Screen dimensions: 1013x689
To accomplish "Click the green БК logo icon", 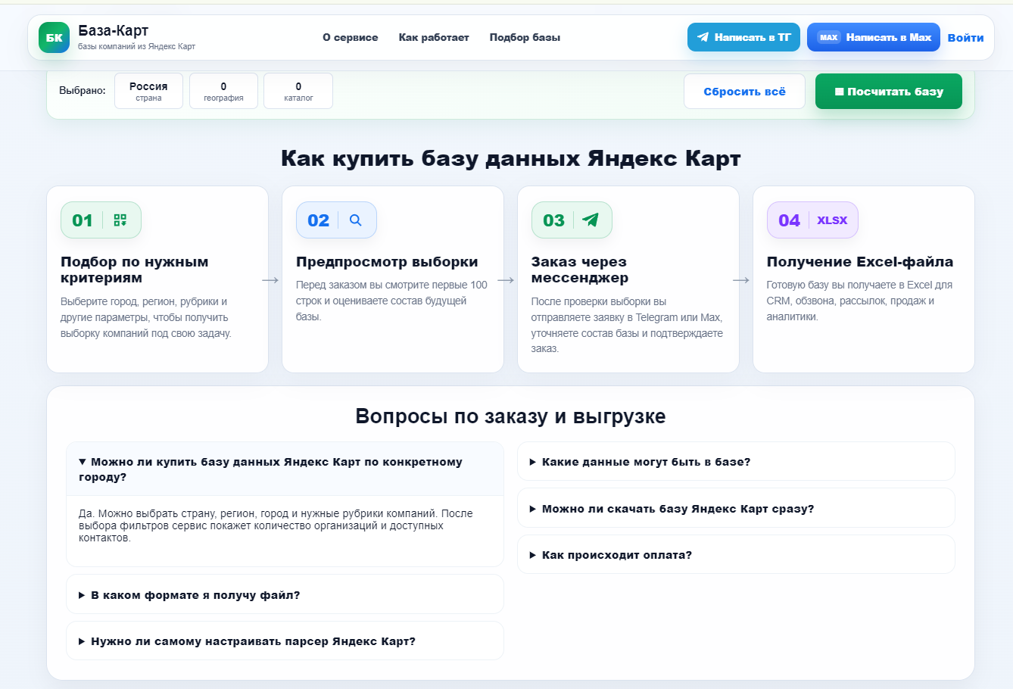I will (54, 37).
